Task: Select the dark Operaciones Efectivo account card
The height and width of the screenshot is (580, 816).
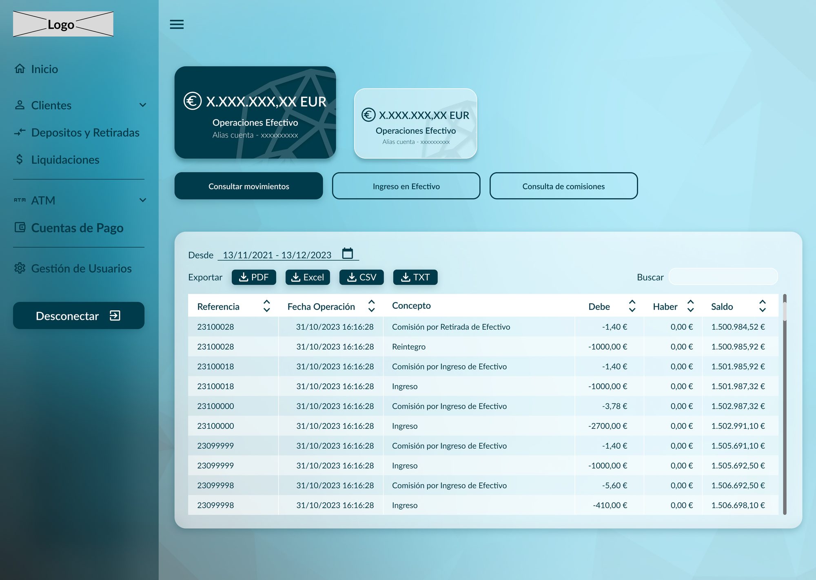Action: (x=255, y=113)
